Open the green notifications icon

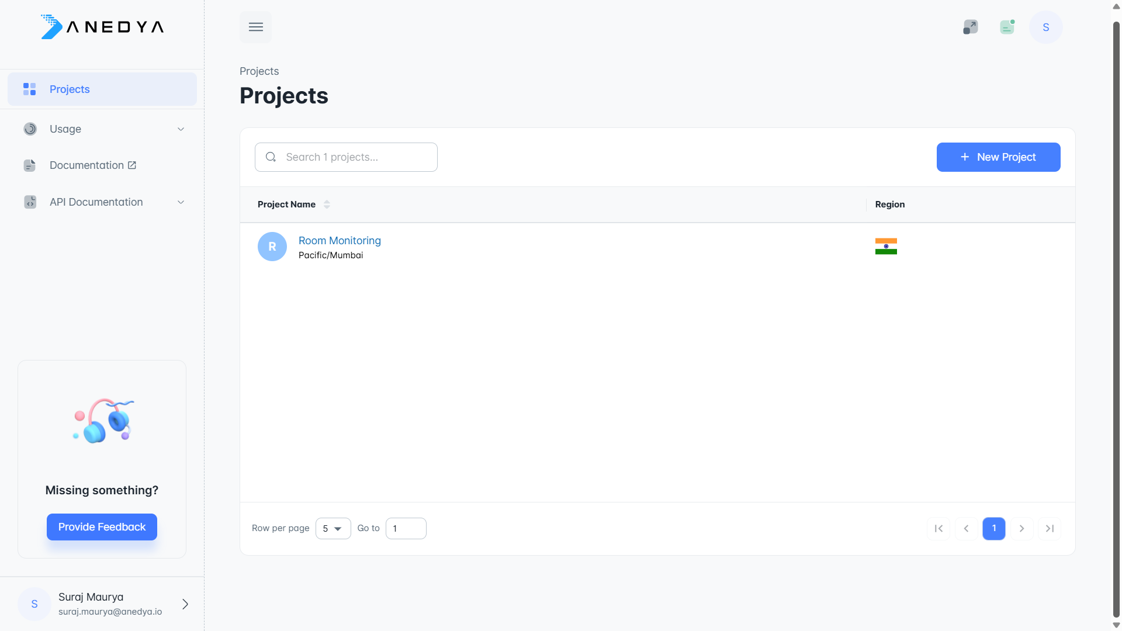click(1007, 27)
